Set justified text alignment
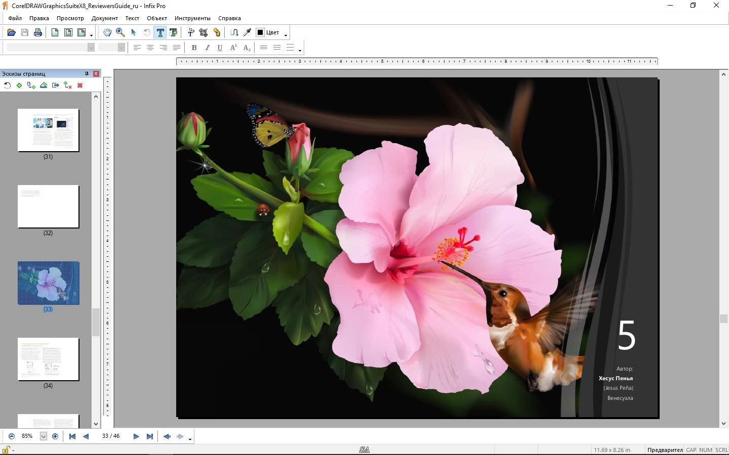This screenshot has height=455, width=729. (177, 48)
